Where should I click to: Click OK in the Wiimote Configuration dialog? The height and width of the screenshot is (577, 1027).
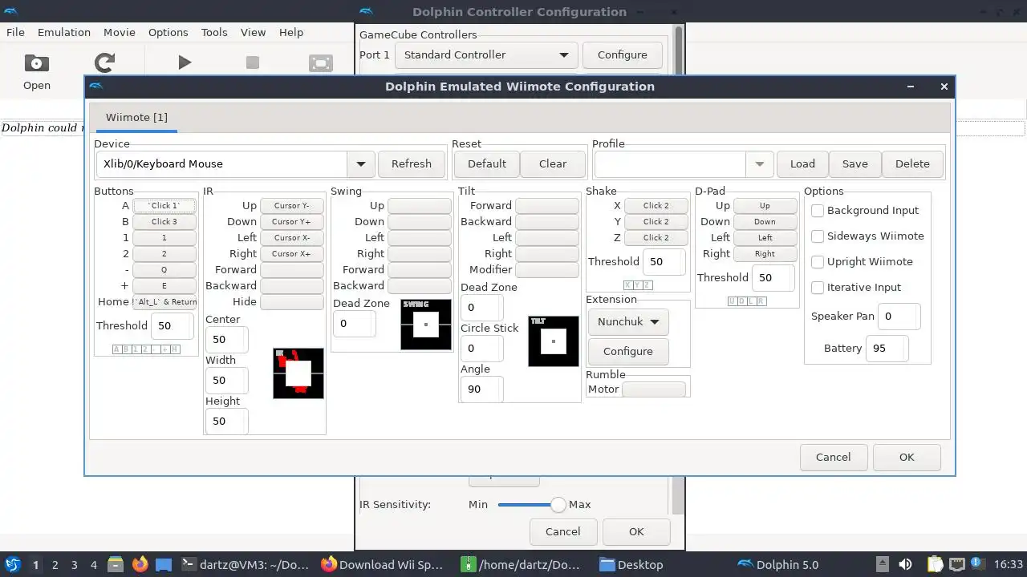(x=907, y=457)
